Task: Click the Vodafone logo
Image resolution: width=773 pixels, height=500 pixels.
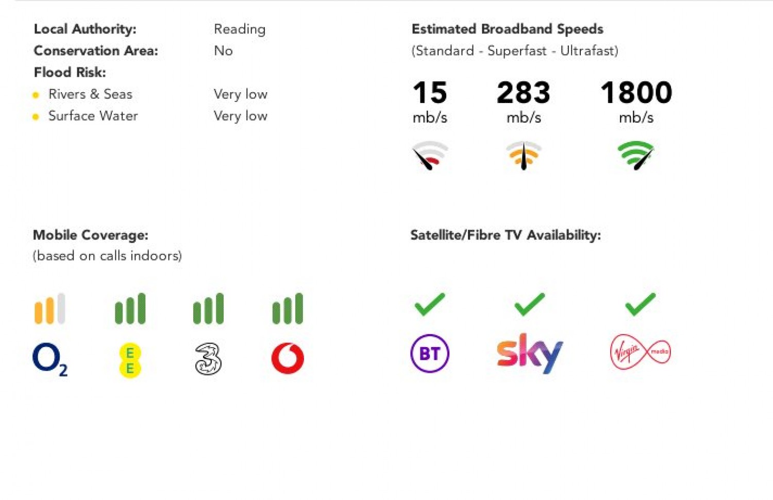Action: (288, 358)
